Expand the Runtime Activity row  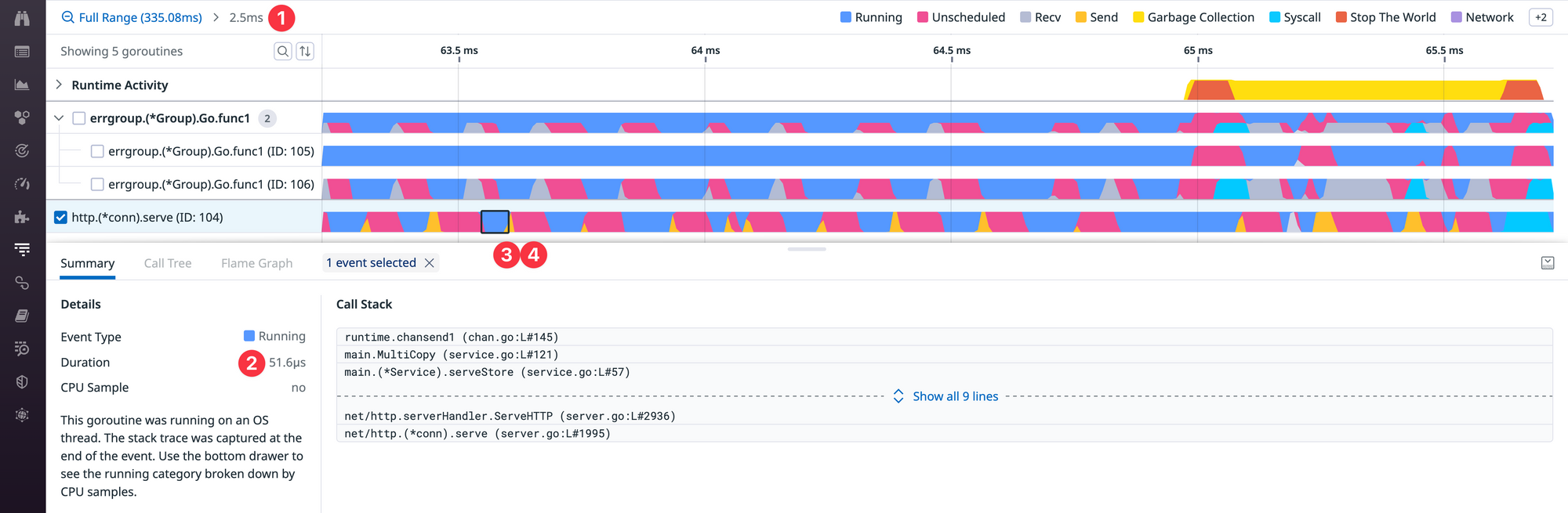(59, 85)
